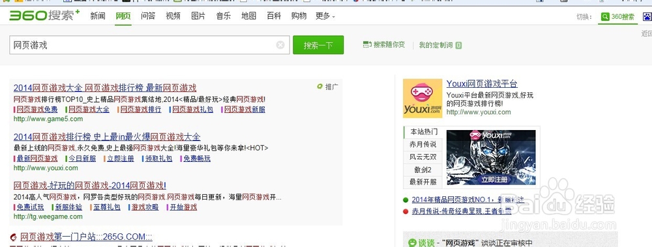652x247 pixels.
Task: Switch to Baidu paw search engine
Action: [647, 17]
